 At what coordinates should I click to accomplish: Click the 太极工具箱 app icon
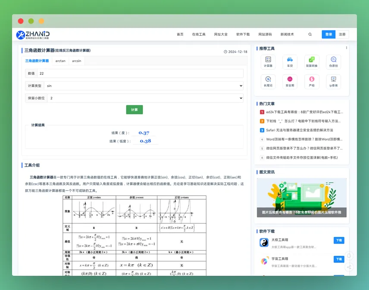pyautogui.click(x=263, y=242)
